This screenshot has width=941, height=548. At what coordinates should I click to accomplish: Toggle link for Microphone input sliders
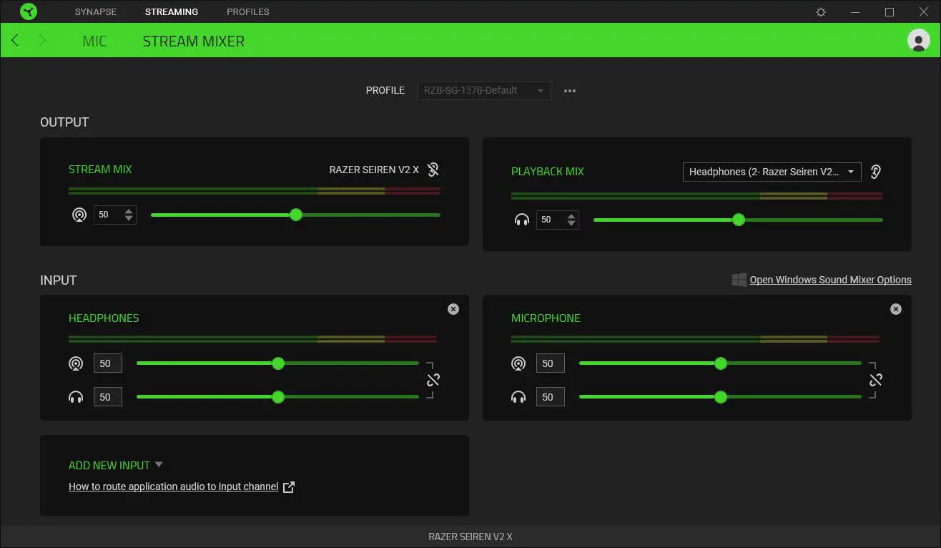(875, 380)
